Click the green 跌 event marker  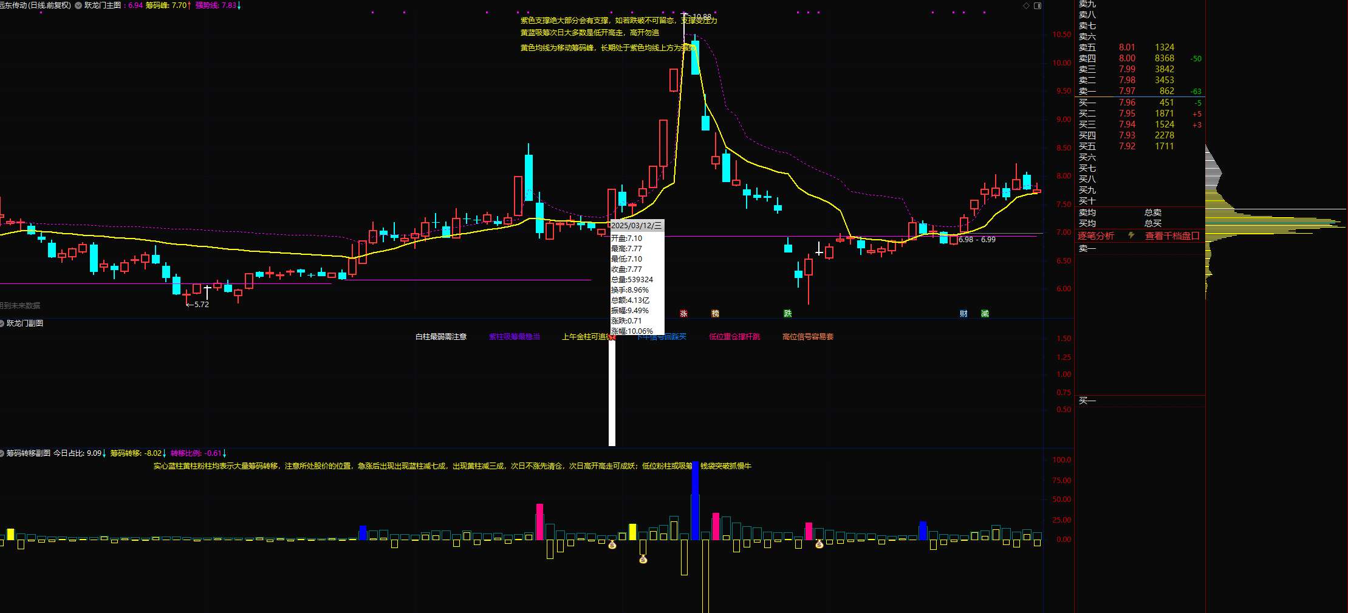click(787, 314)
